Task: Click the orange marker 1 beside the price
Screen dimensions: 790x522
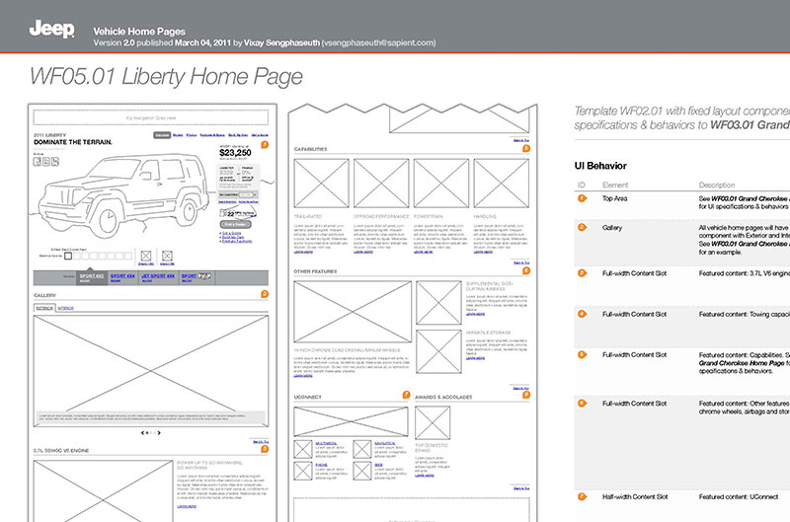Action: tap(265, 145)
